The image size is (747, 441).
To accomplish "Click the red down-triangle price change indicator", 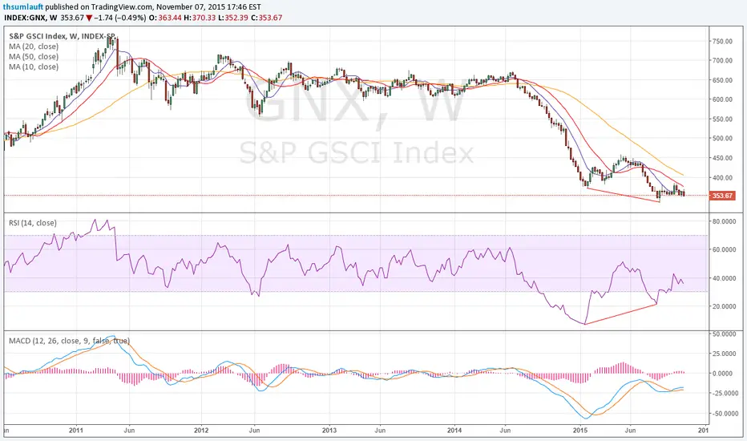I will [x=89, y=18].
